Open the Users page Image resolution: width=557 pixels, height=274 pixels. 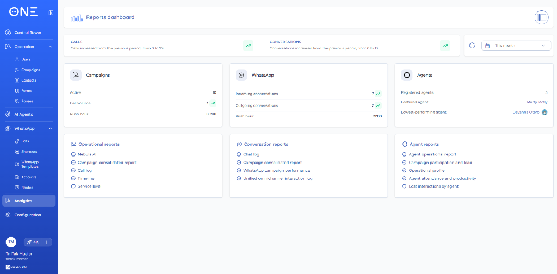click(x=26, y=60)
